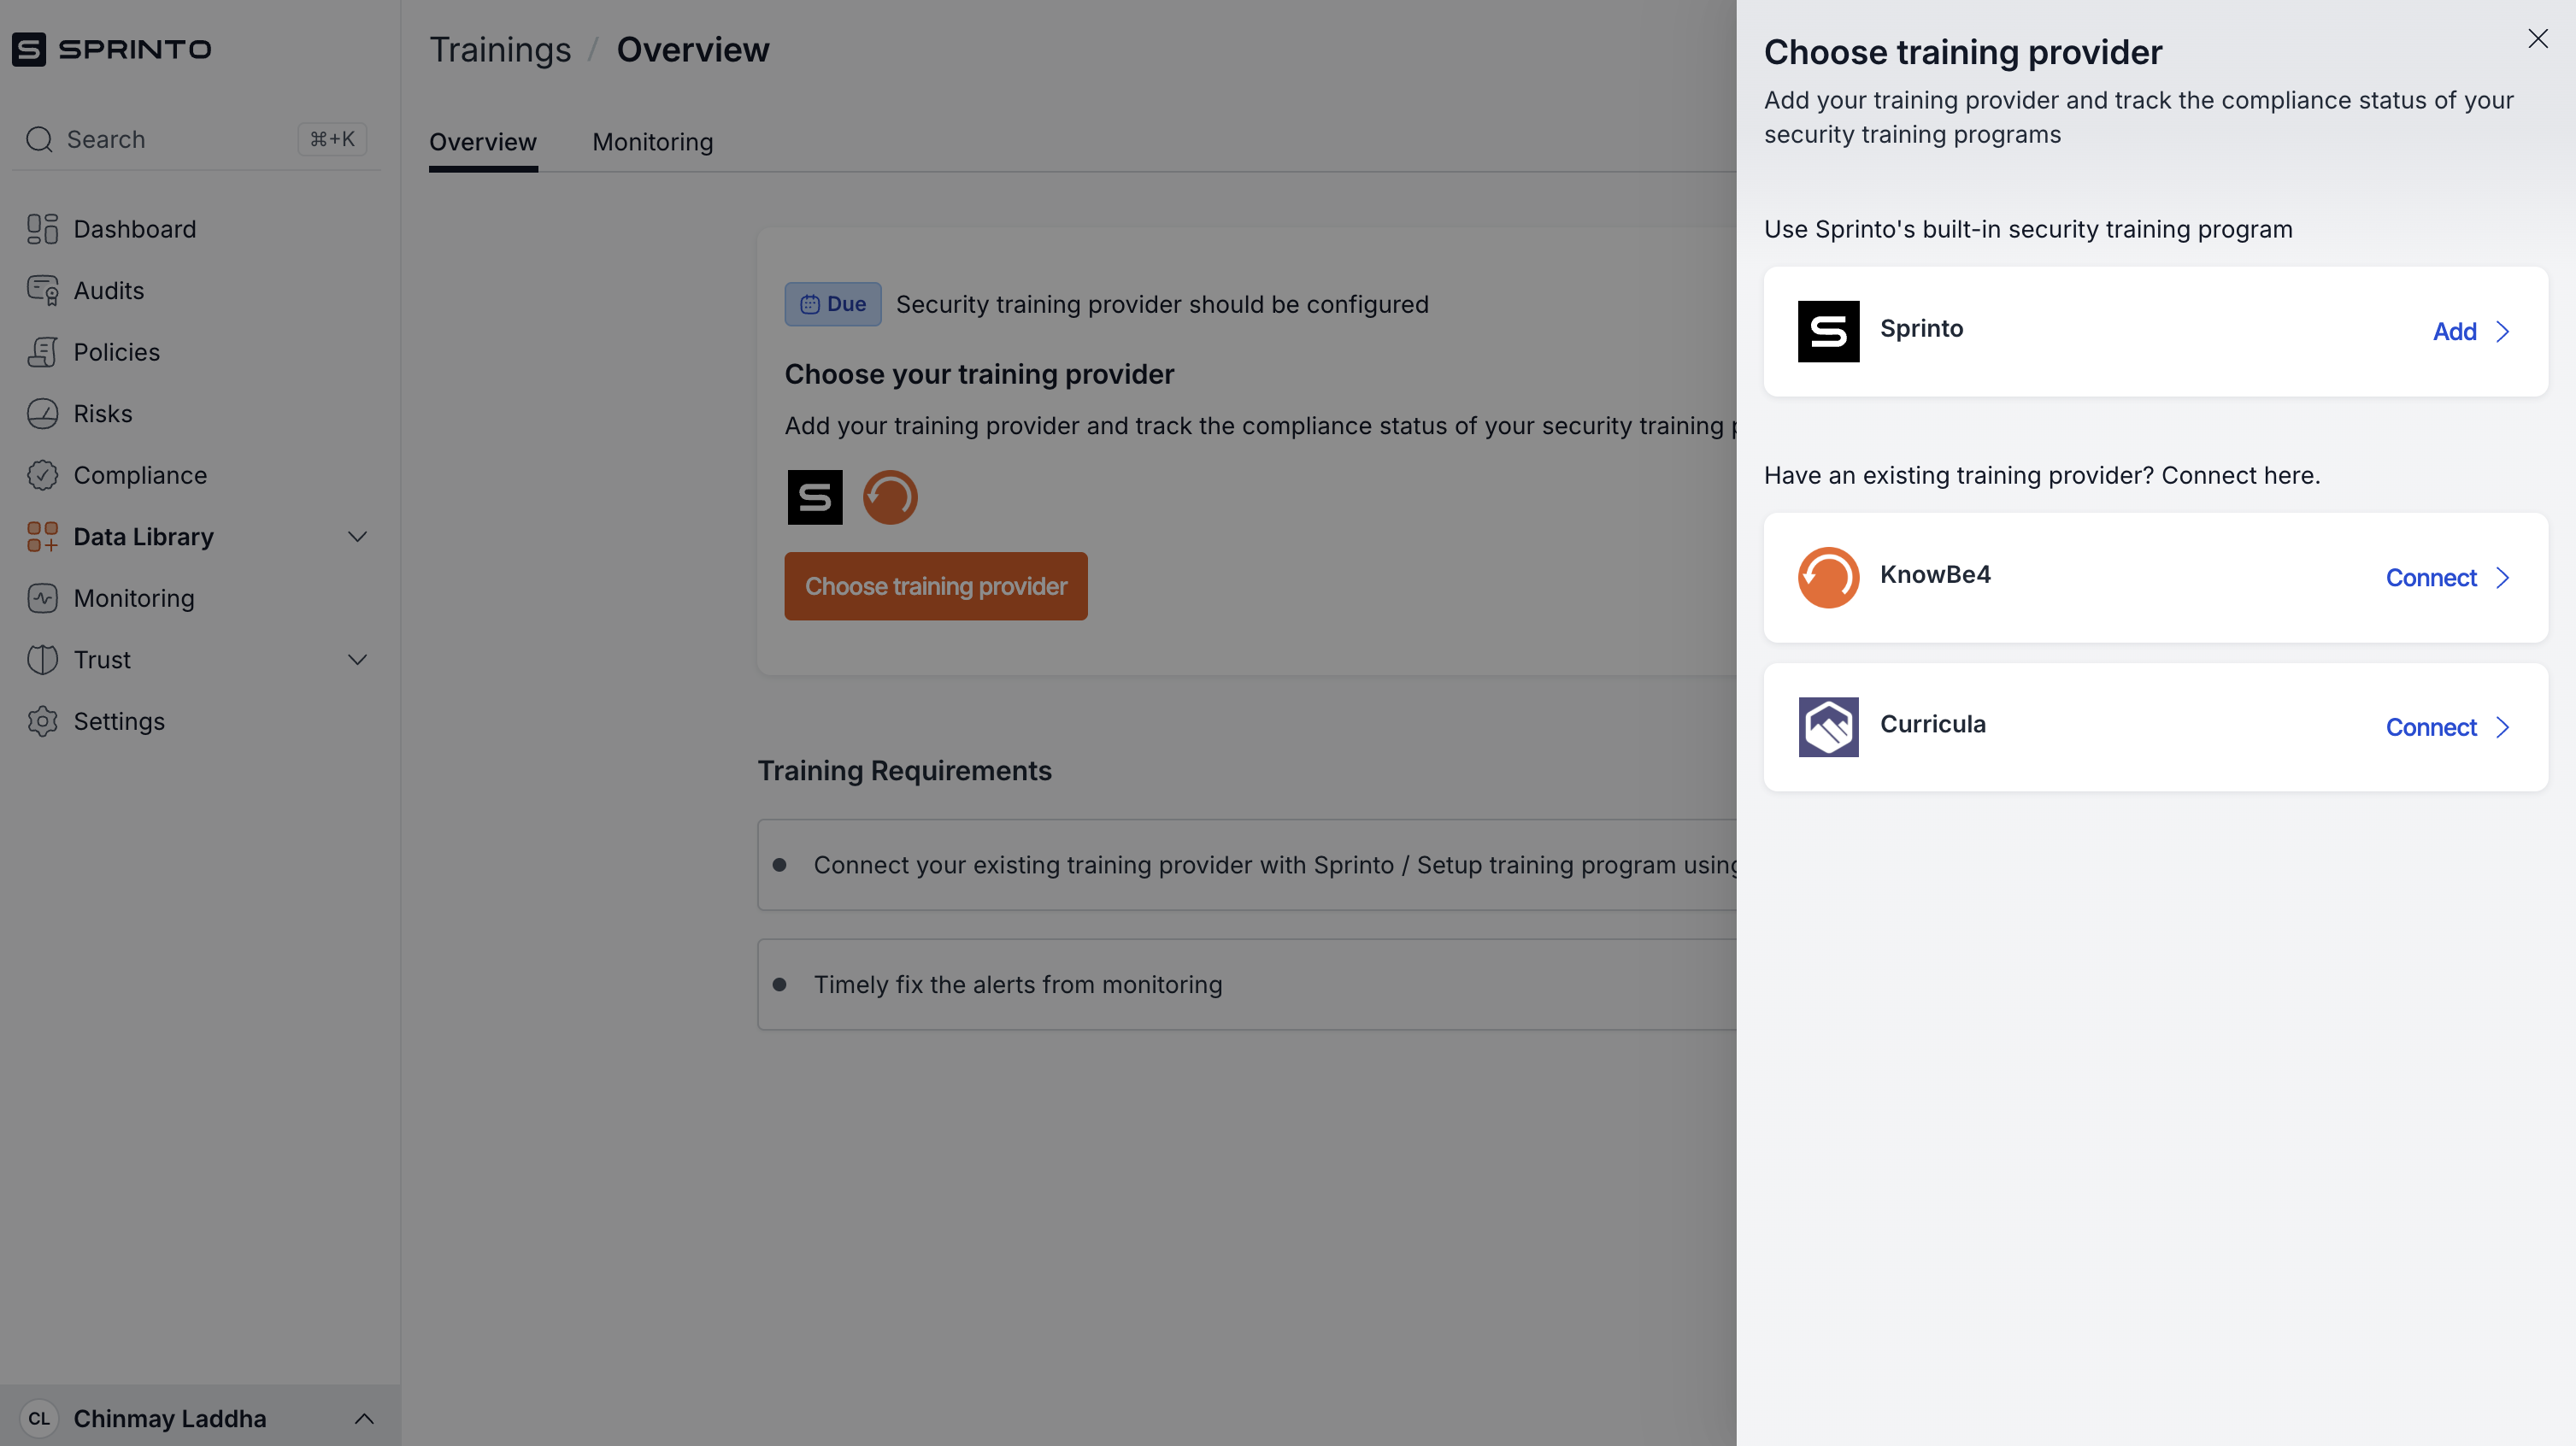This screenshot has height=1446, width=2576.
Task: Select the Overview tab
Action: [x=483, y=142]
